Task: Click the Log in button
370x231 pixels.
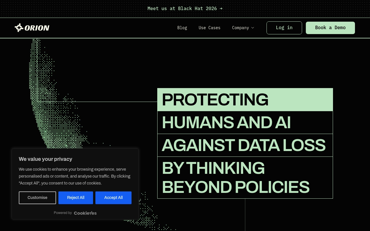Action: (284, 28)
